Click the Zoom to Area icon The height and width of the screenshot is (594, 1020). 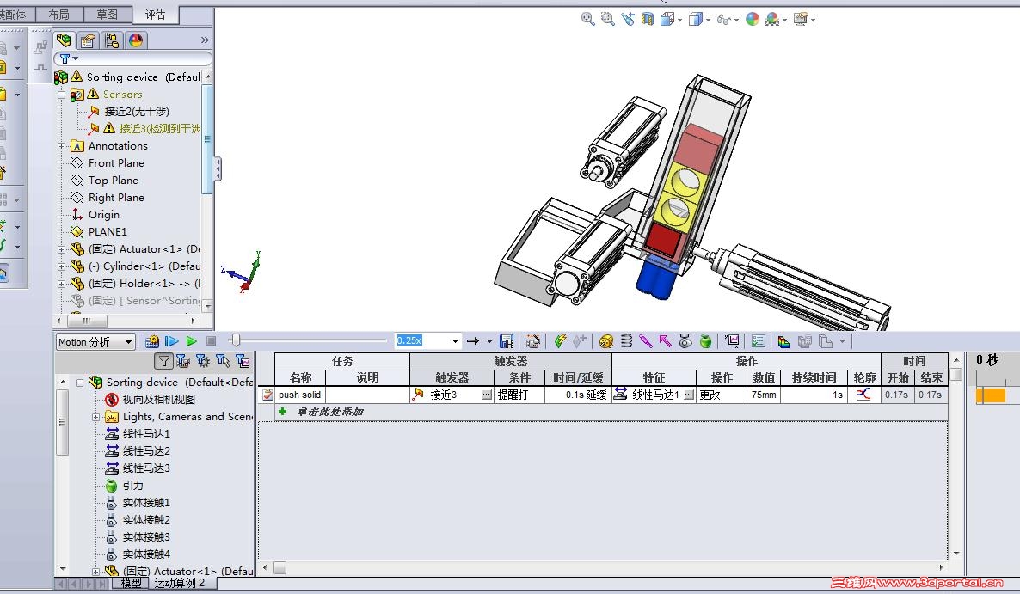[607, 19]
